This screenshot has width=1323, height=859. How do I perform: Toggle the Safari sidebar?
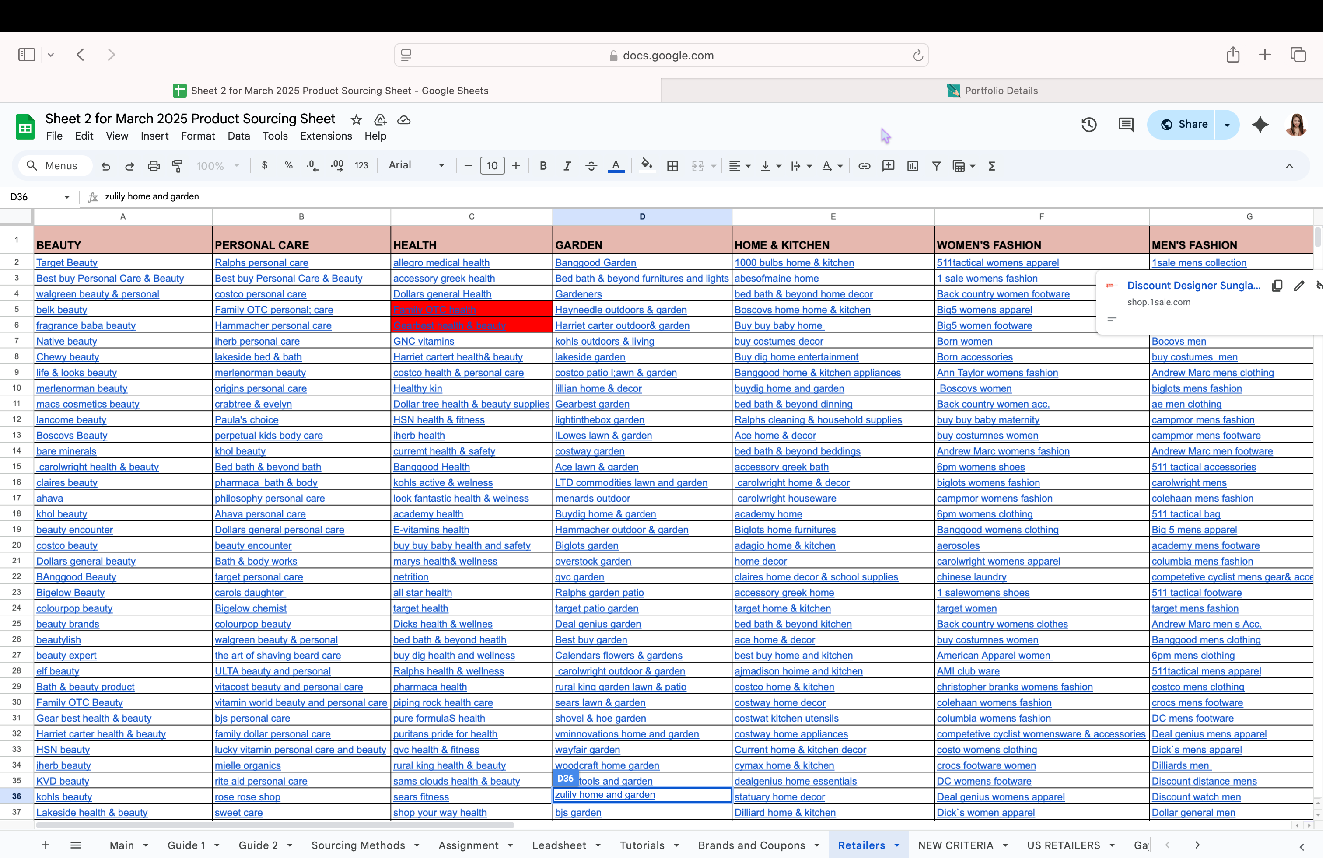point(27,54)
